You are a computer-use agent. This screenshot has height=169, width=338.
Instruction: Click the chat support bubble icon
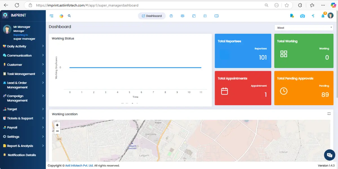(x=329, y=155)
